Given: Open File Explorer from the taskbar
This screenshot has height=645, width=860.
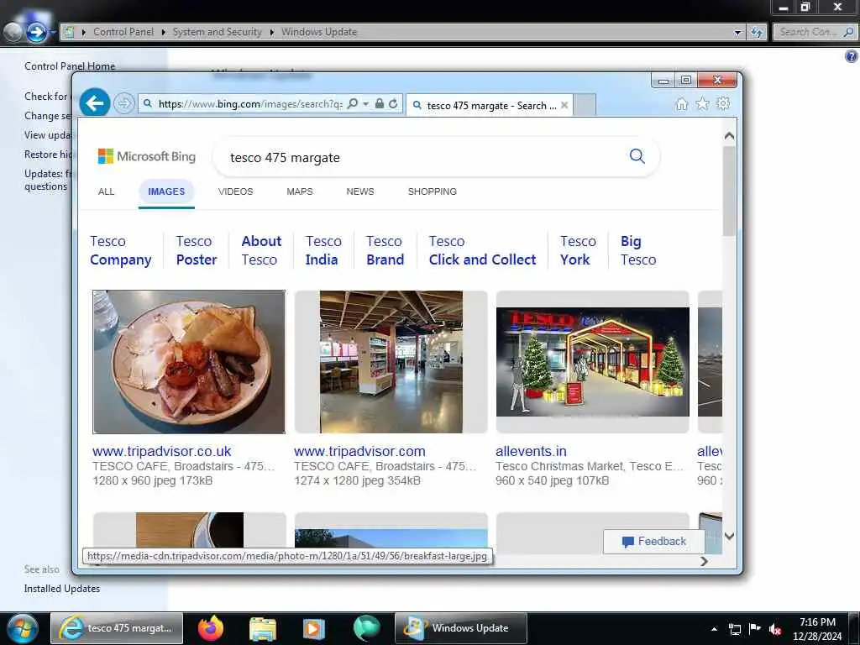Looking at the screenshot, I should (x=263, y=628).
